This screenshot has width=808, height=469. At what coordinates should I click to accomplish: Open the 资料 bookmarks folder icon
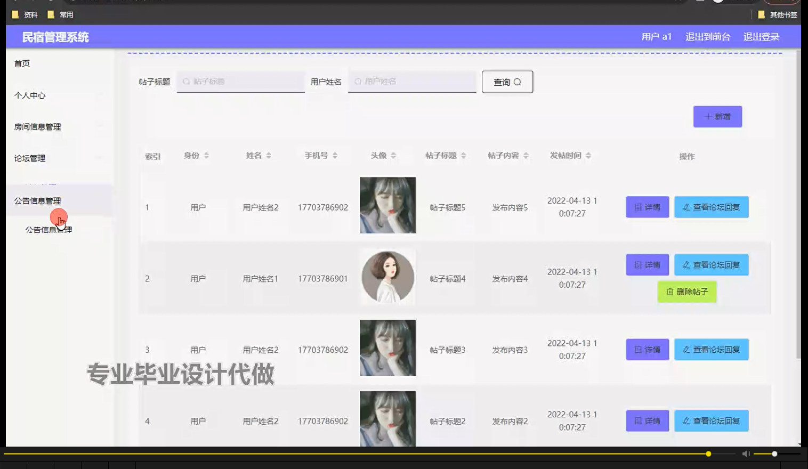click(14, 14)
